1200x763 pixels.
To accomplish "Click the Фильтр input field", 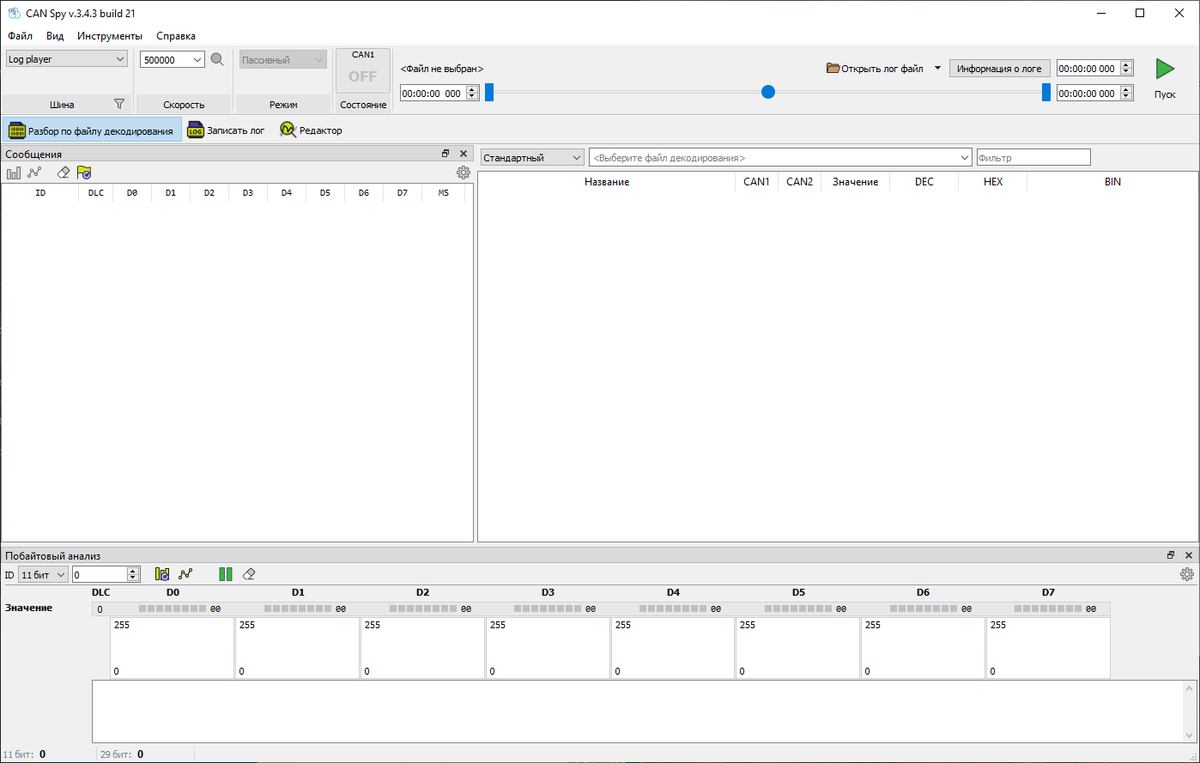I will pyautogui.click(x=1033, y=158).
